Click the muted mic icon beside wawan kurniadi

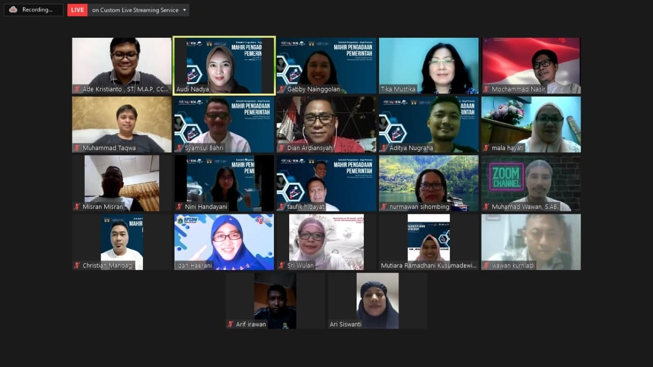pyautogui.click(x=486, y=265)
